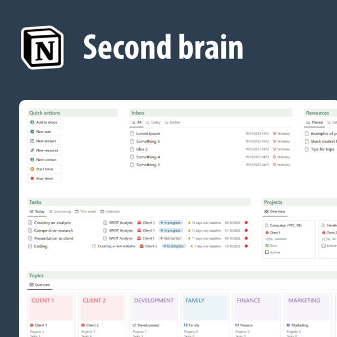Open the Something 5 inbox item
Screen dimensions: 337x337
[x=148, y=141]
